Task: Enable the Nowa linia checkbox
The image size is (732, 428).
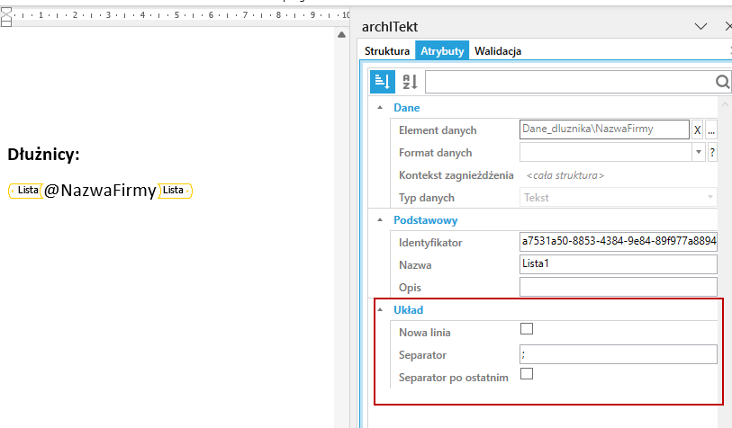Action: (x=527, y=329)
